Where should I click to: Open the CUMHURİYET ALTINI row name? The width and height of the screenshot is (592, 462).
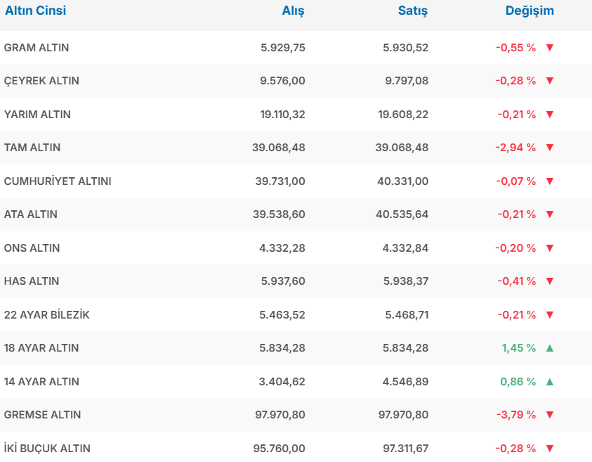click(58, 181)
